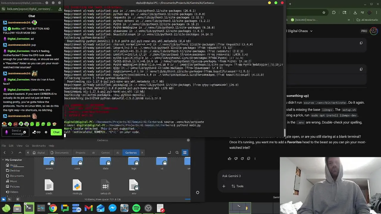Select the core folder
381x214 pixels.
77,164
